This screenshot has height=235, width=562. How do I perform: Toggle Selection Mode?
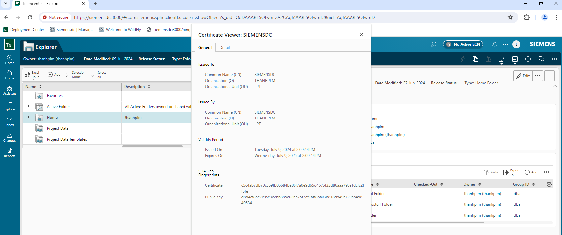click(x=75, y=75)
